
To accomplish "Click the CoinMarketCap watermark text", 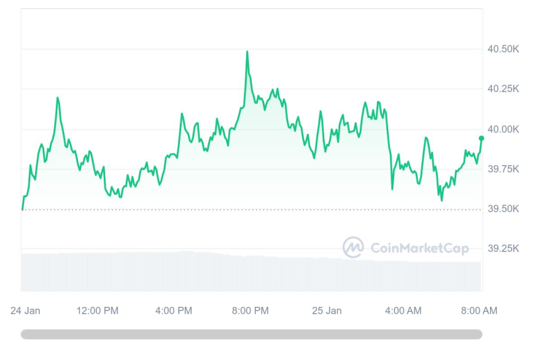I will click(x=420, y=248).
